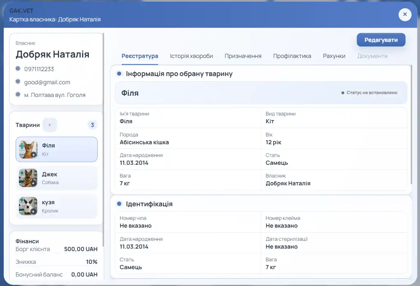Viewport: 420px width, 286px height.
Task: Click the plus badge on кузя's photo
Action: click(x=33, y=212)
